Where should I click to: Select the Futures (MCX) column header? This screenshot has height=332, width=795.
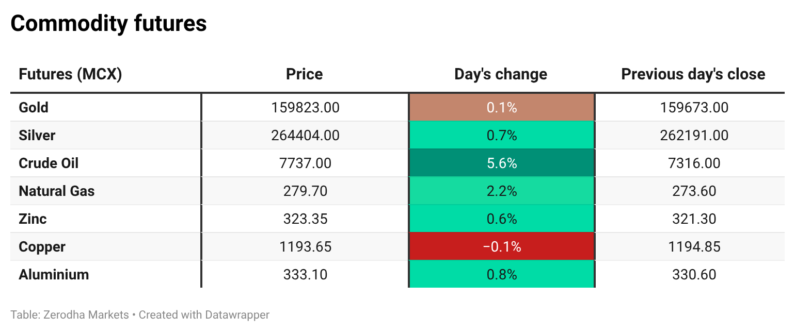pos(70,74)
